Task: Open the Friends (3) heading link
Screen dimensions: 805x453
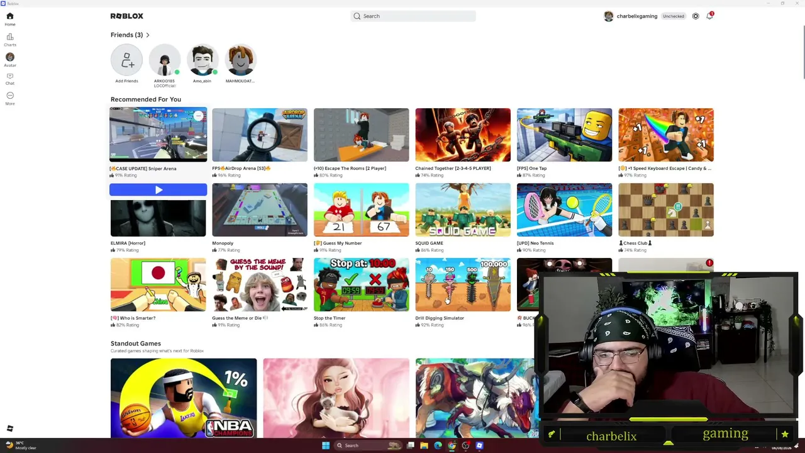Action: tap(126, 35)
